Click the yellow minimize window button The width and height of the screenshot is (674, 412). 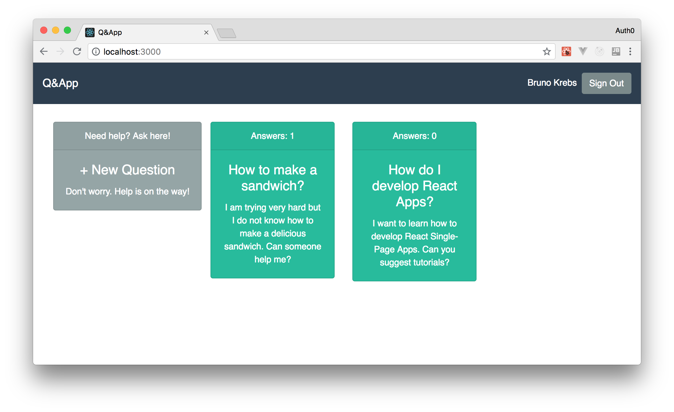56,30
